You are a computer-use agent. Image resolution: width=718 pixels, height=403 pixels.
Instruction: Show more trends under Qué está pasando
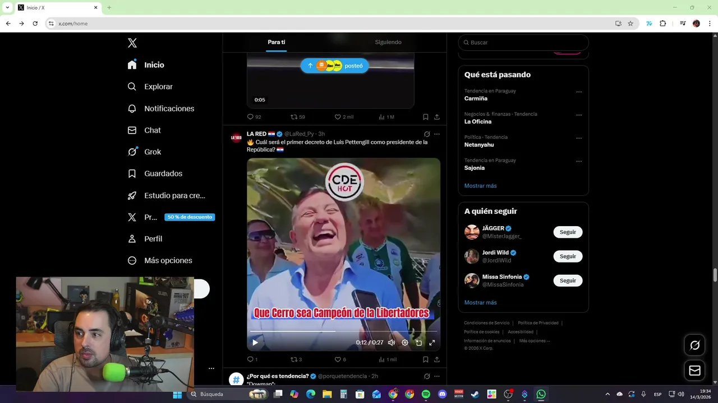click(x=480, y=186)
